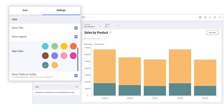The height and width of the screenshot is (104, 224).
Task: Click Product A renewal sales bar segment
Action: coord(104,66)
